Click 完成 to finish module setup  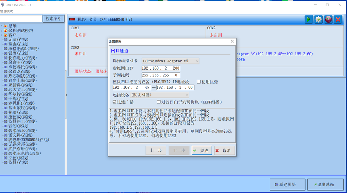202,150
